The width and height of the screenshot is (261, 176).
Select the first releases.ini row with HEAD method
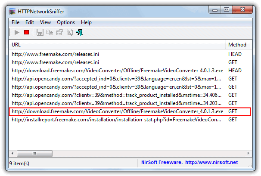[x=130, y=54]
